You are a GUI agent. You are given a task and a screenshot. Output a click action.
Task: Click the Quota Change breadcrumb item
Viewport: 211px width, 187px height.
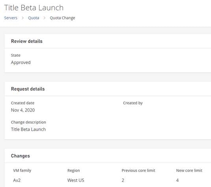click(x=62, y=18)
